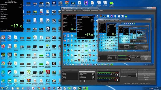This screenshot has width=161, height=90.
Task: Mute the Mic/Aux audio channel
Action: [115, 75]
